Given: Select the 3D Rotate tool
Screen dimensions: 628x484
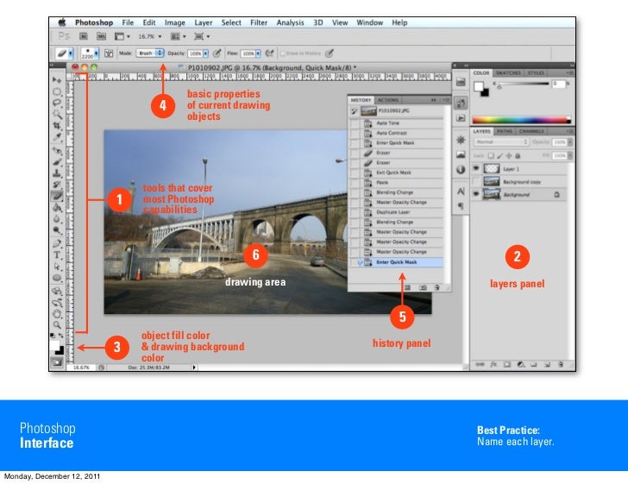Looking at the screenshot, I should 57,291.
